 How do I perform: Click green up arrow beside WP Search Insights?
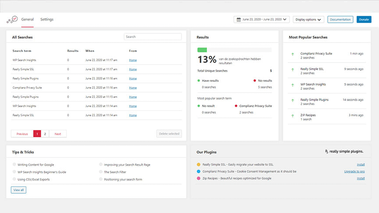point(293,85)
